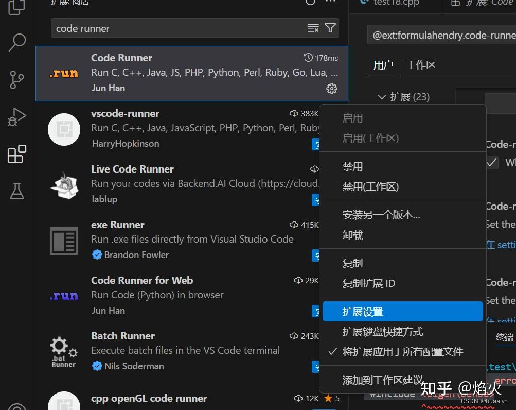Open publisher Jun Han's page link

tap(108, 88)
